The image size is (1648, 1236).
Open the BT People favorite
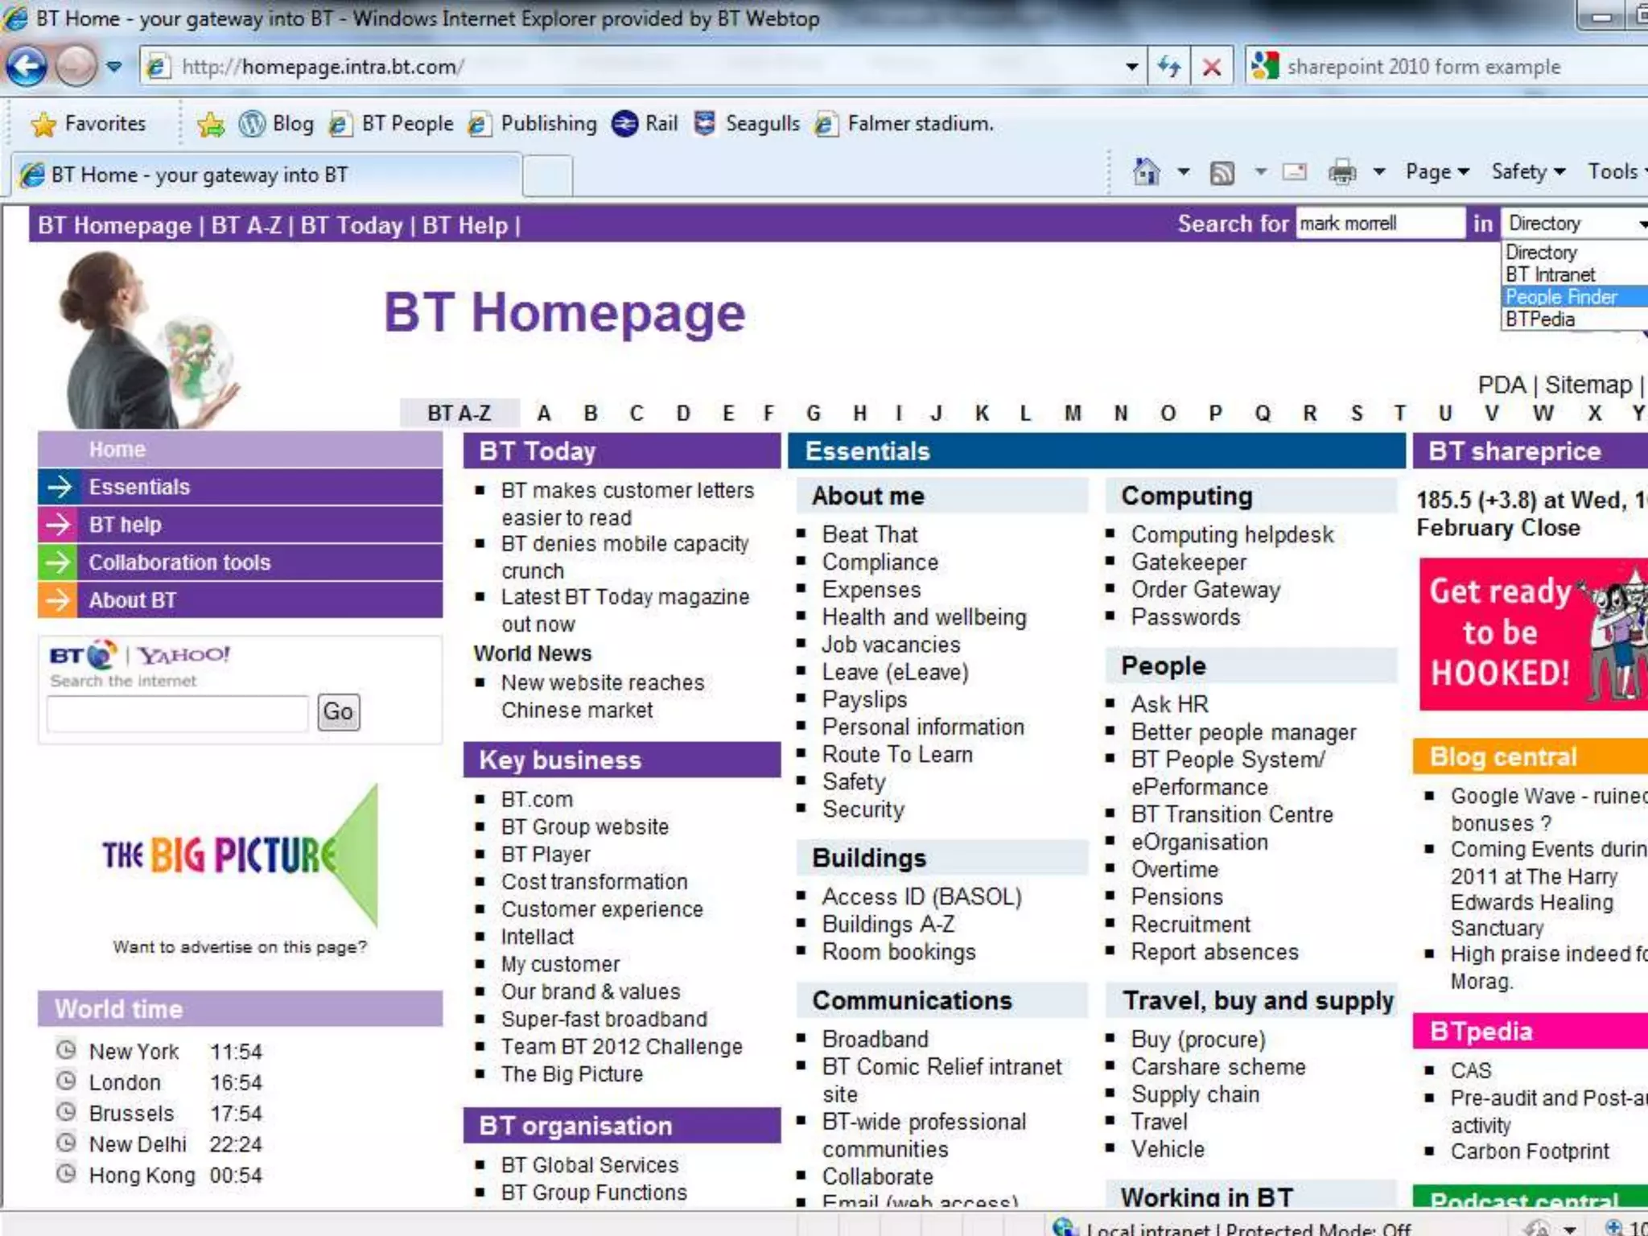click(392, 124)
